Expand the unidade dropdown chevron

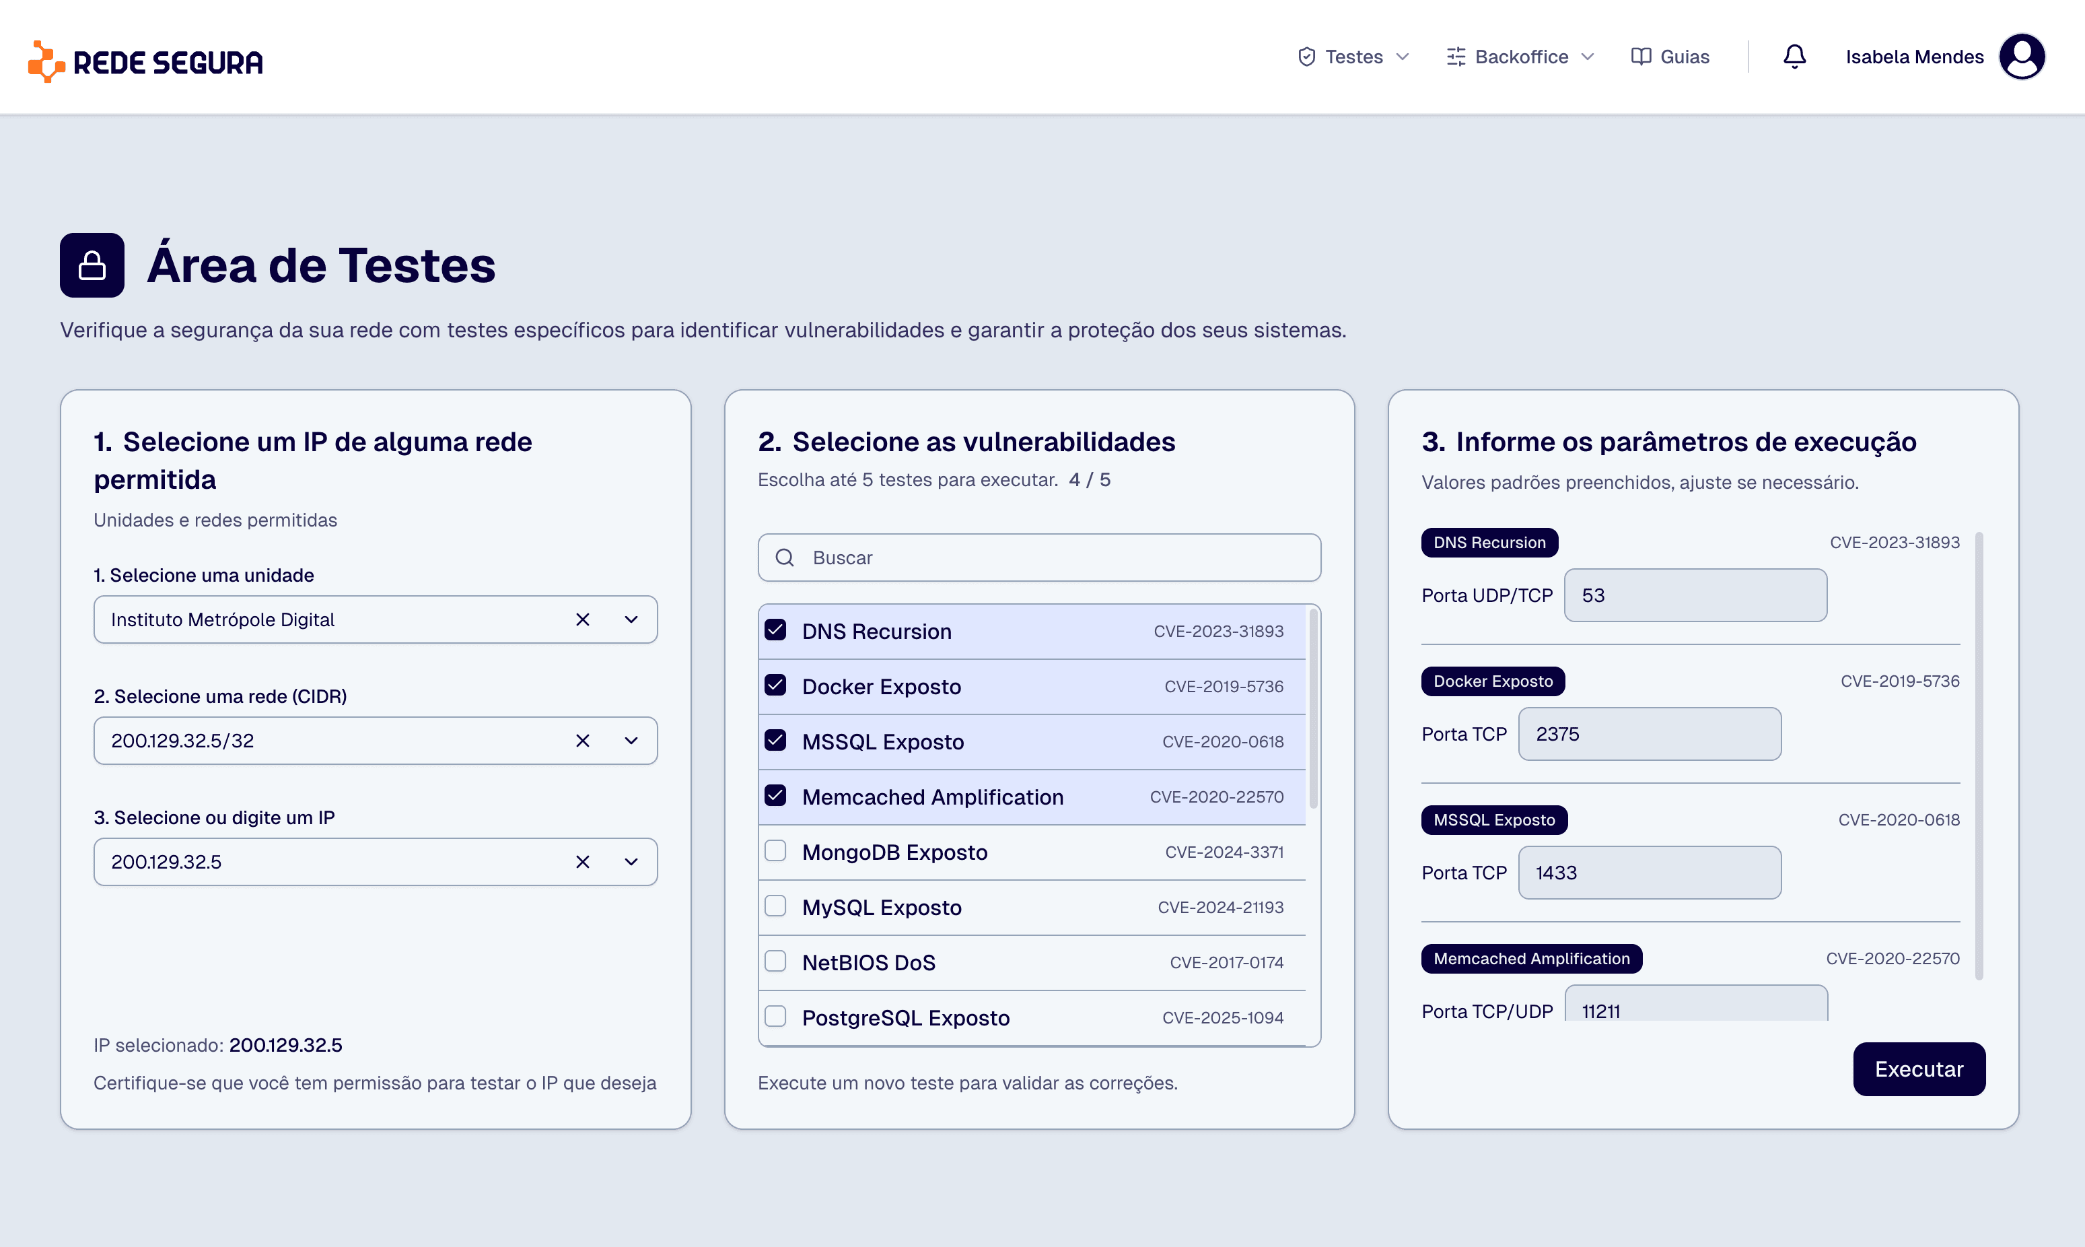(631, 620)
